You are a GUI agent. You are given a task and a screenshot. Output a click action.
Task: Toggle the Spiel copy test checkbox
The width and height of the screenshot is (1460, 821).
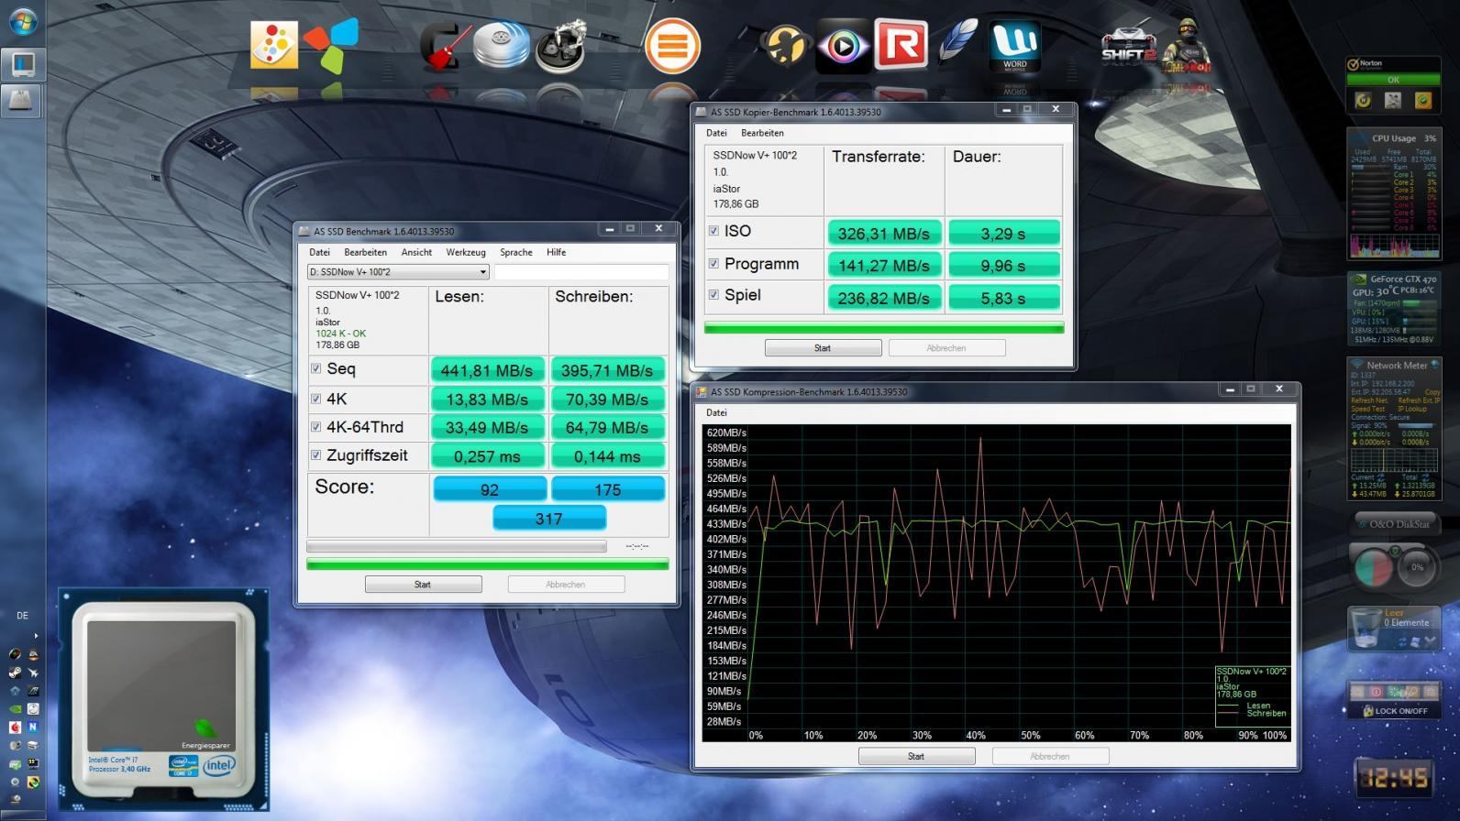[x=713, y=295]
